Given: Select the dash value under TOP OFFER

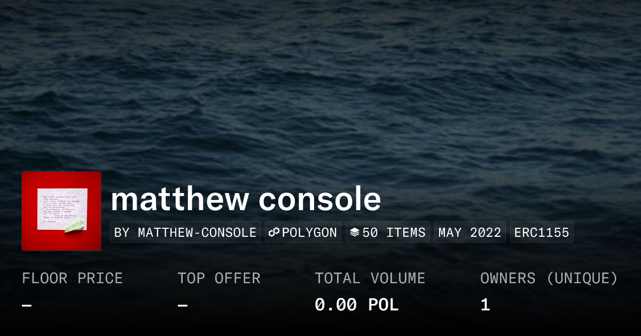Looking at the screenshot, I should tap(183, 306).
